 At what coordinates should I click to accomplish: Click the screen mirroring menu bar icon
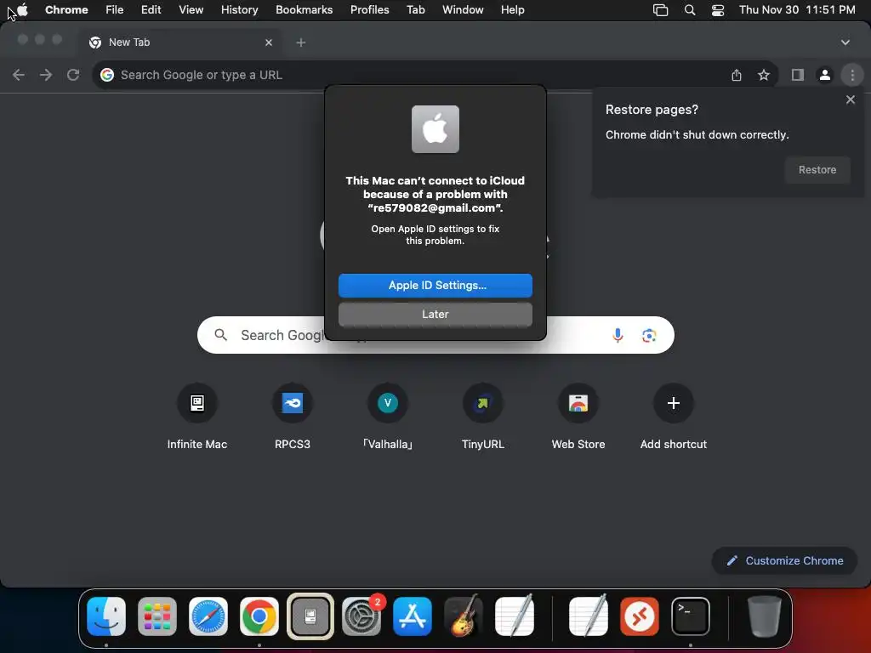tap(660, 10)
